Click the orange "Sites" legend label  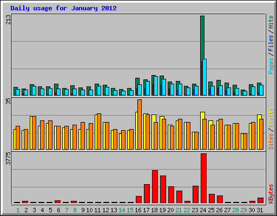271,141
